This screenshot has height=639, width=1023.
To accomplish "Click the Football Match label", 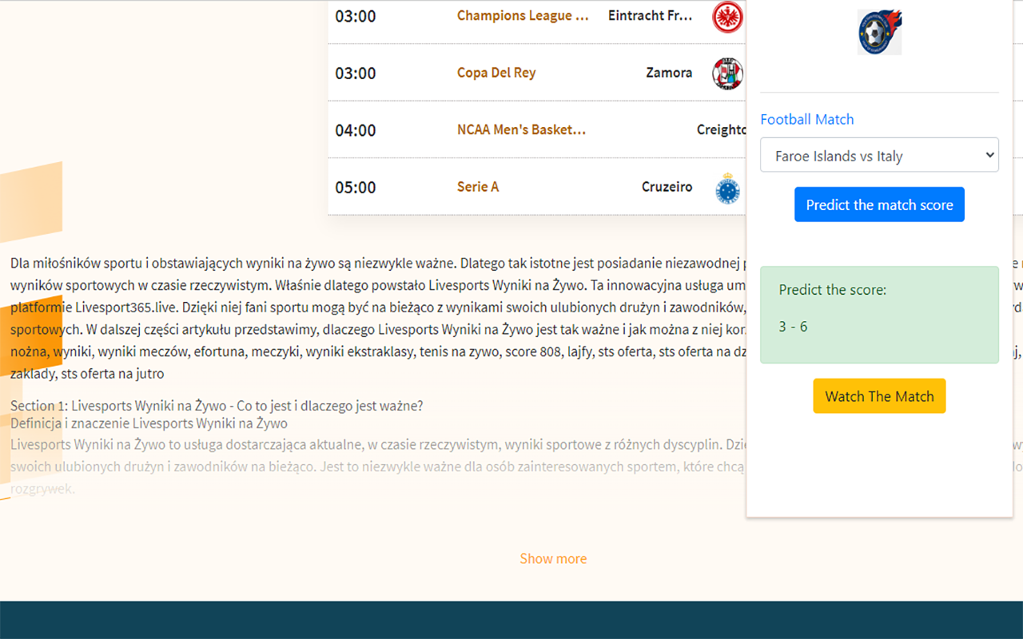I will (x=806, y=119).
